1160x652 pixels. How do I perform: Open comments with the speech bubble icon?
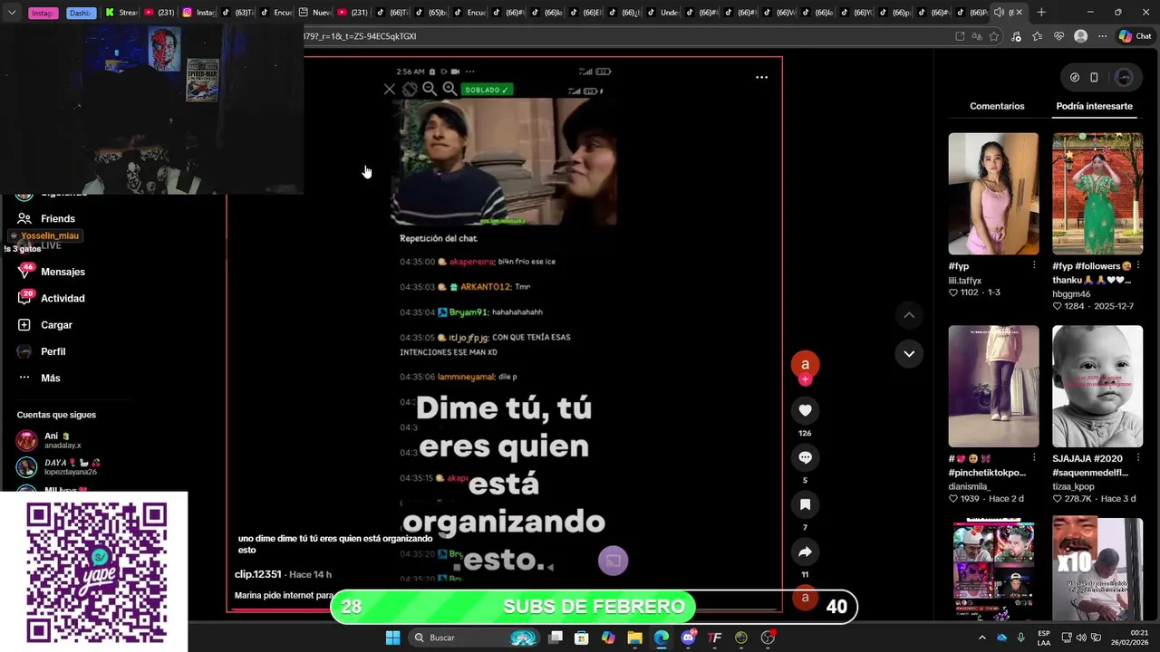[x=805, y=457]
